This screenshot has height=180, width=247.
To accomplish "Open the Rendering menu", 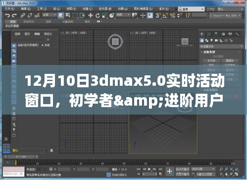I will (163, 9).
